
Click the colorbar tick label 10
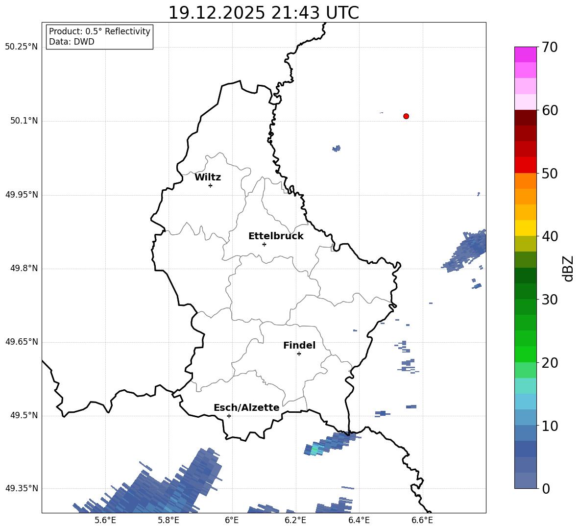[550, 426]
